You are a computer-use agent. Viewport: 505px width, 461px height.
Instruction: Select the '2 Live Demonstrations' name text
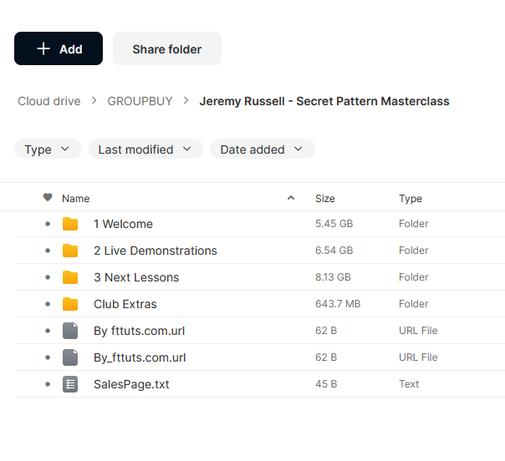[x=156, y=251]
